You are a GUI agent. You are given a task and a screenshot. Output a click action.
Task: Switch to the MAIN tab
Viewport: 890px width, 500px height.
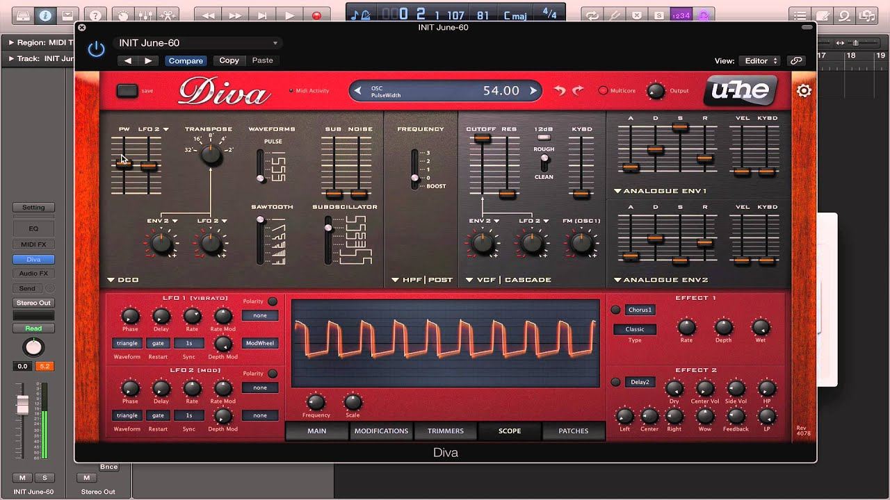[x=317, y=431]
